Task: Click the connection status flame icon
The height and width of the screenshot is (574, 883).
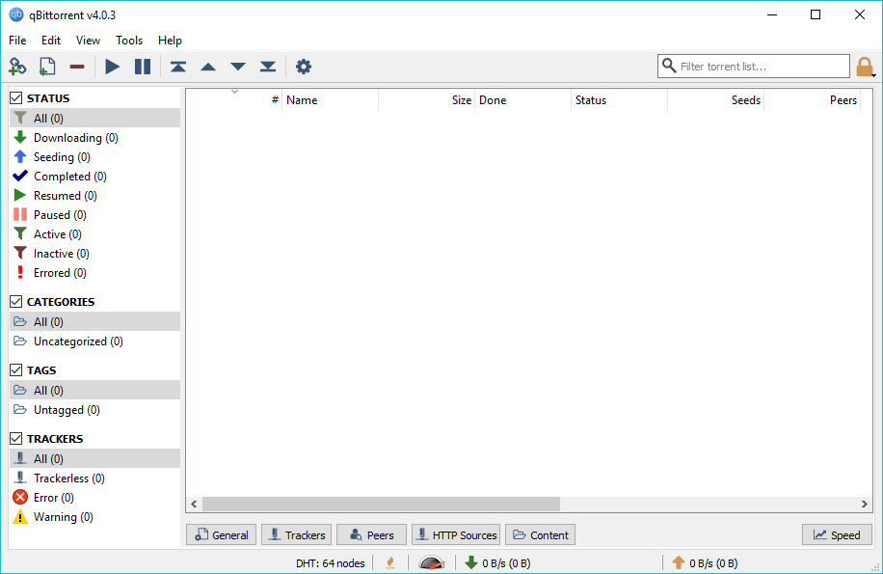Action: (x=389, y=562)
